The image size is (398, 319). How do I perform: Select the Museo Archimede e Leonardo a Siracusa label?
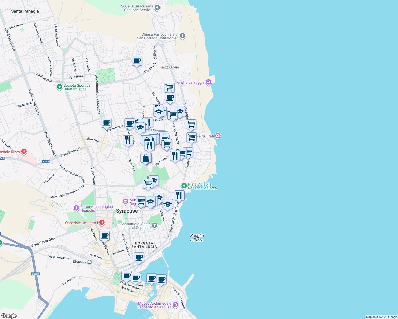(x=154, y=305)
